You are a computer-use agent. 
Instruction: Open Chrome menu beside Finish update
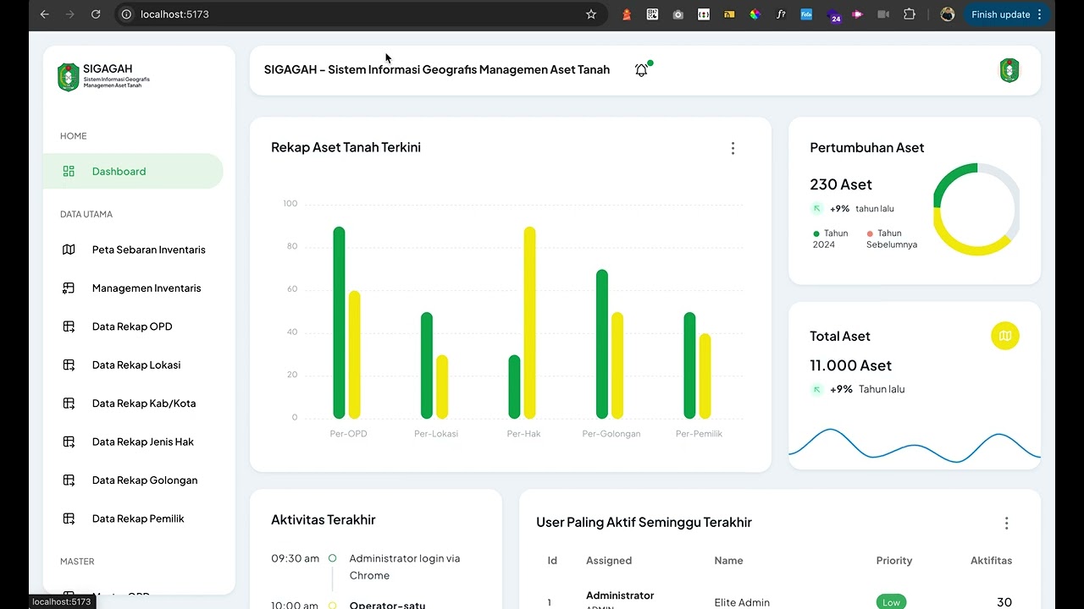pyautogui.click(x=1039, y=14)
